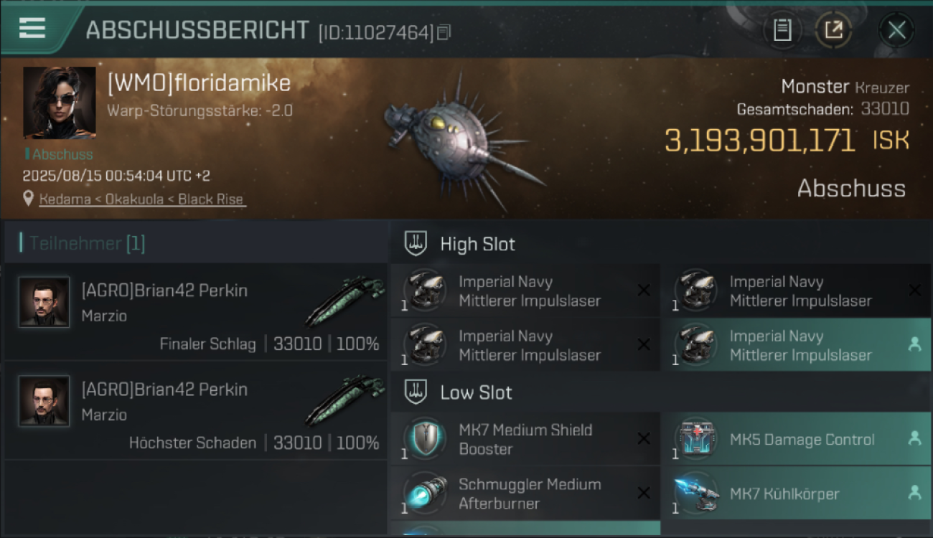Click the Schmuggler Medium Afterburner icon
The image size is (933, 538).
424,494
